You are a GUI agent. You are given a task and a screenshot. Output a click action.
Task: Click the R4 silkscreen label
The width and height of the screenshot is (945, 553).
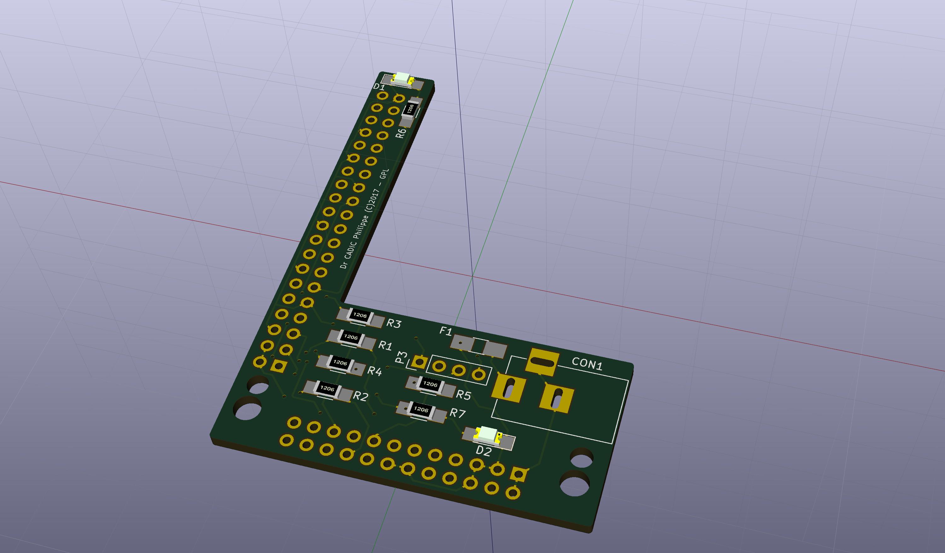[x=374, y=371]
